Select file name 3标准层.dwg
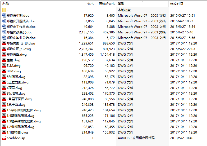 [16, 94]
